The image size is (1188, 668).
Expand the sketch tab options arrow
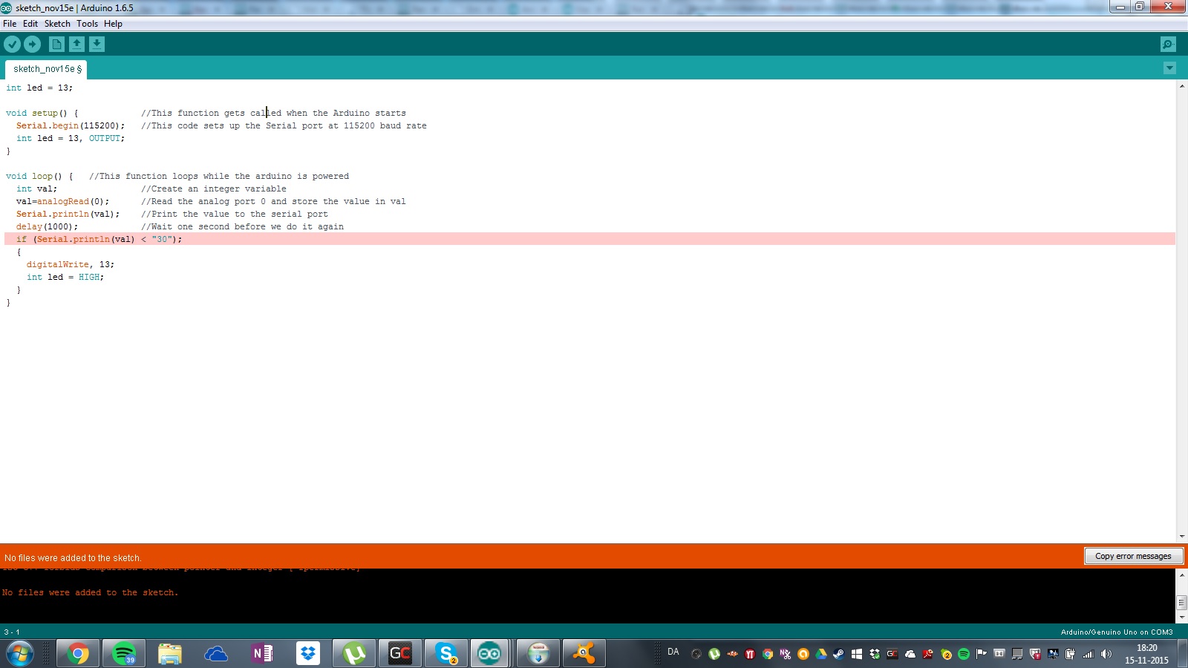point(1169,68)
